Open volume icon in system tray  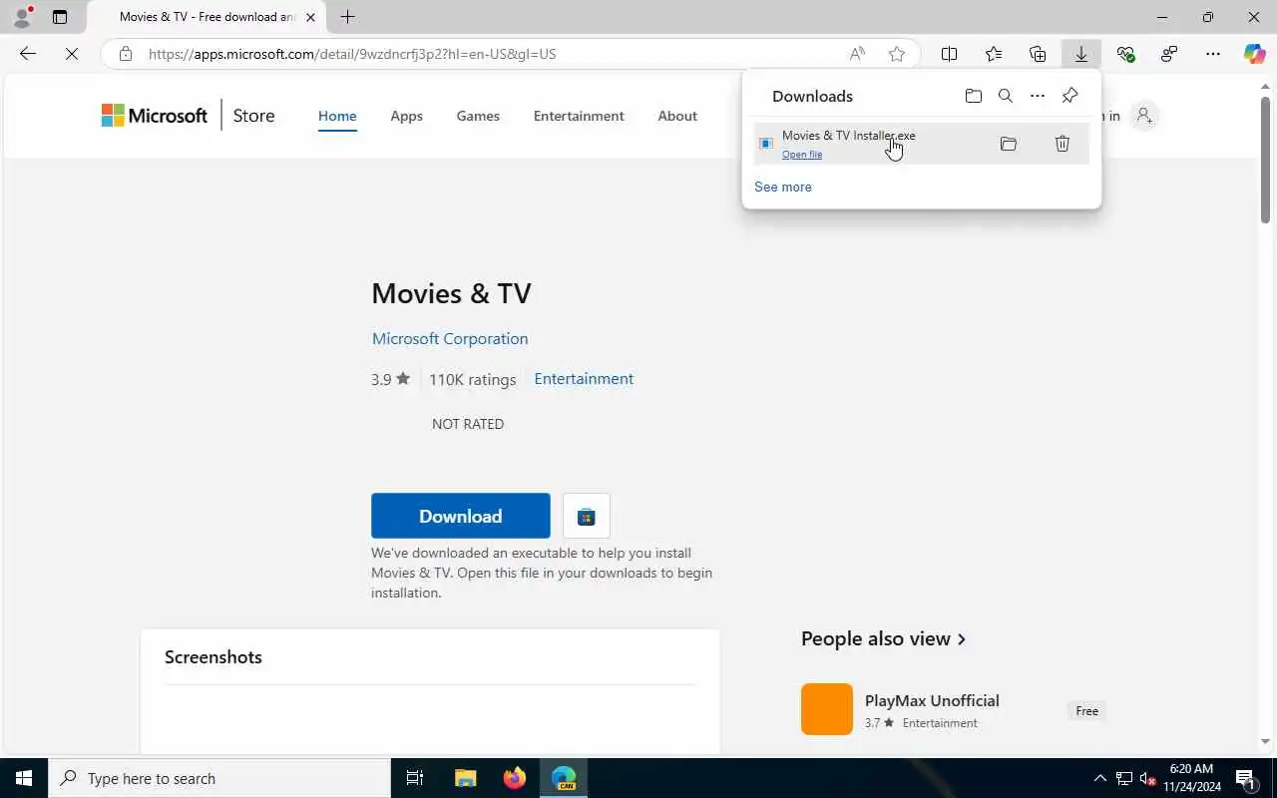(x=1147, y=778)
